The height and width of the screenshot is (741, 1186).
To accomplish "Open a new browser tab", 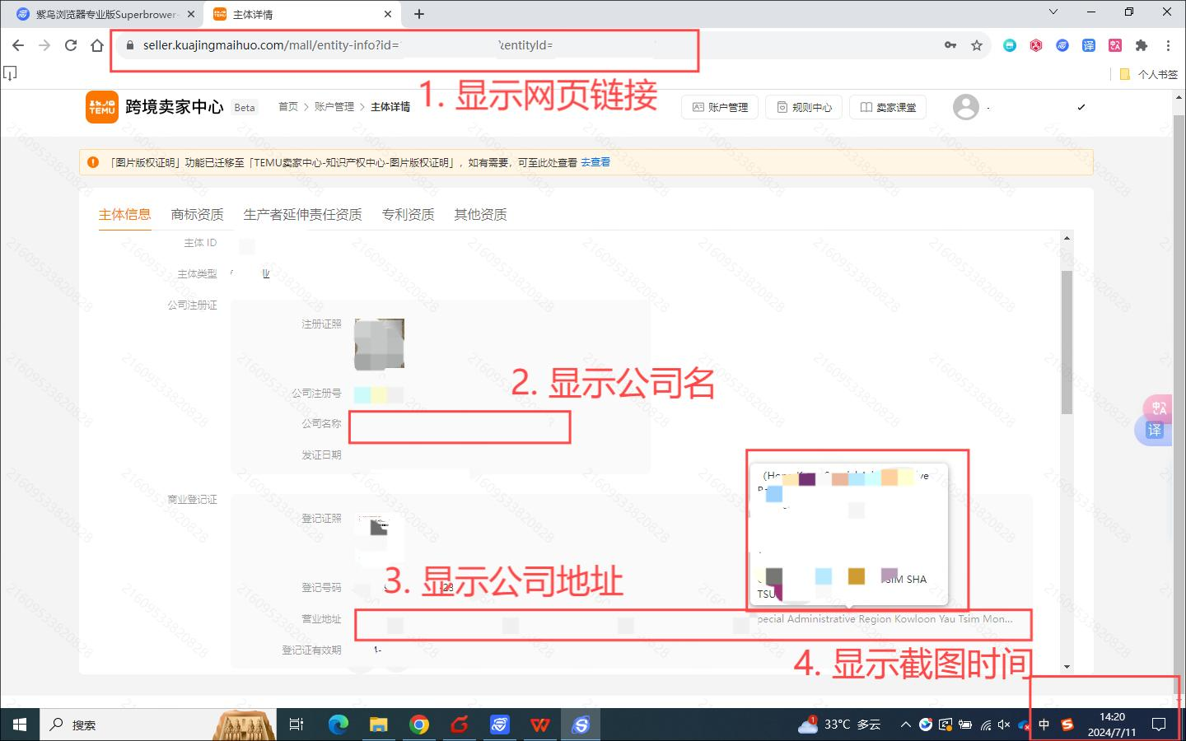I will (x=419, y=14).
